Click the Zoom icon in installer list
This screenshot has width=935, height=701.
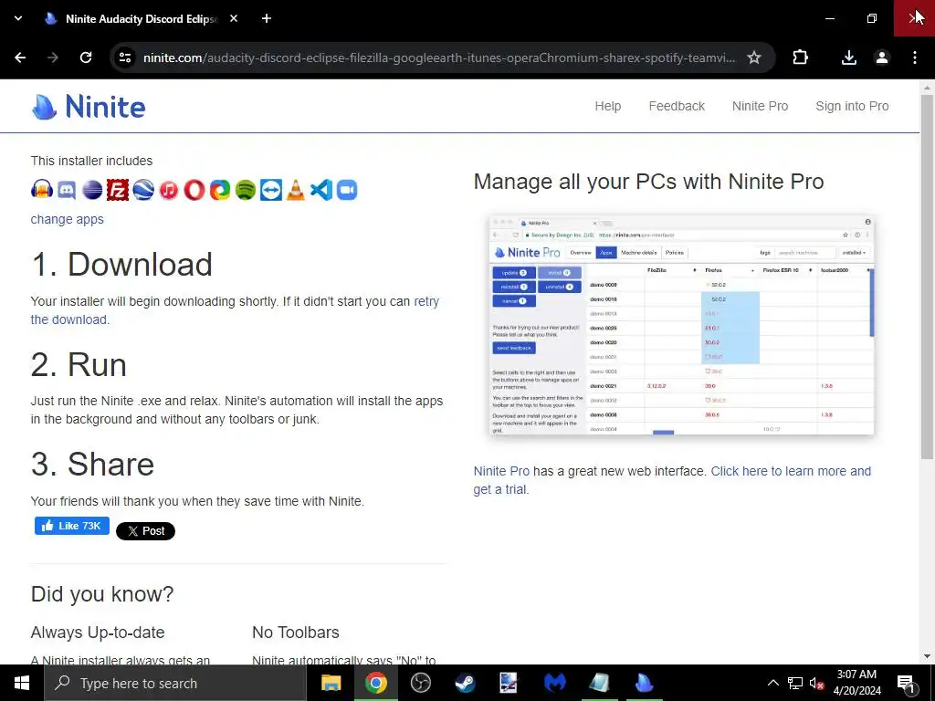point(347,190)
